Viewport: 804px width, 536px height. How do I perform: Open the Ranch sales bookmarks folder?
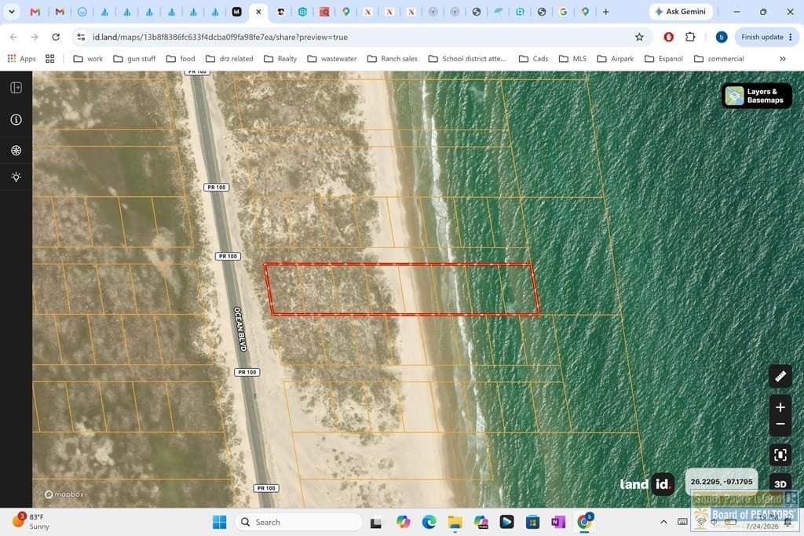point(393,58)
